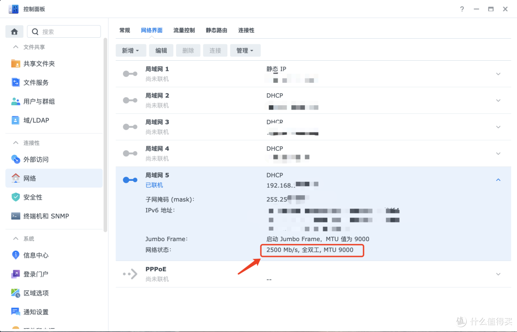Click the 信息中心 info icon
This screenshot has height=332, width=517.
(x=15, y=255)
